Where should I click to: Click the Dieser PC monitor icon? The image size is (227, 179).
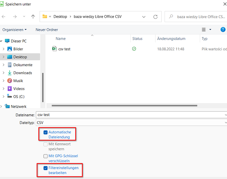7,41
